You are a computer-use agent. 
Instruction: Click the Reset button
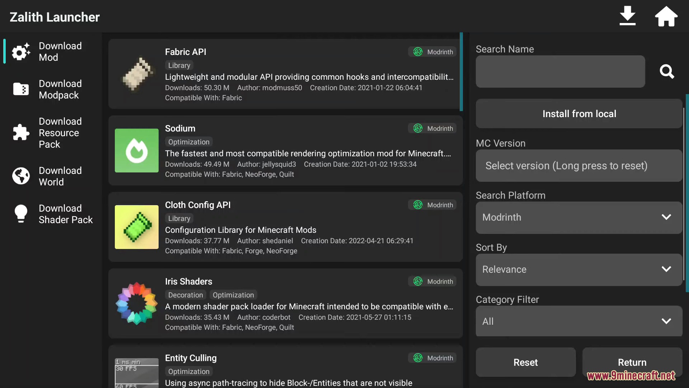coord(526,362)
